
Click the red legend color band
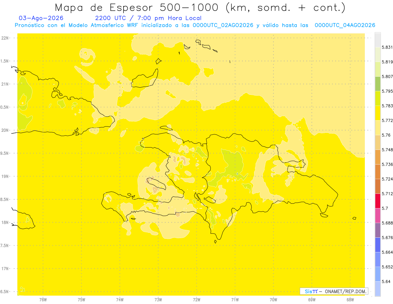(x=378, y=201)
